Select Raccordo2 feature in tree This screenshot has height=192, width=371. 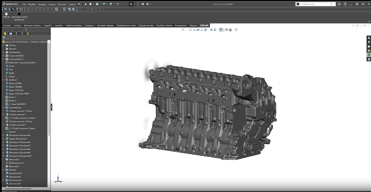pos(14,159)
